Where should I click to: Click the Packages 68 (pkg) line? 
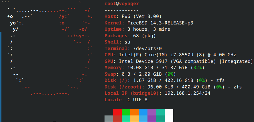pyautogui.click(x=130, y=36)
